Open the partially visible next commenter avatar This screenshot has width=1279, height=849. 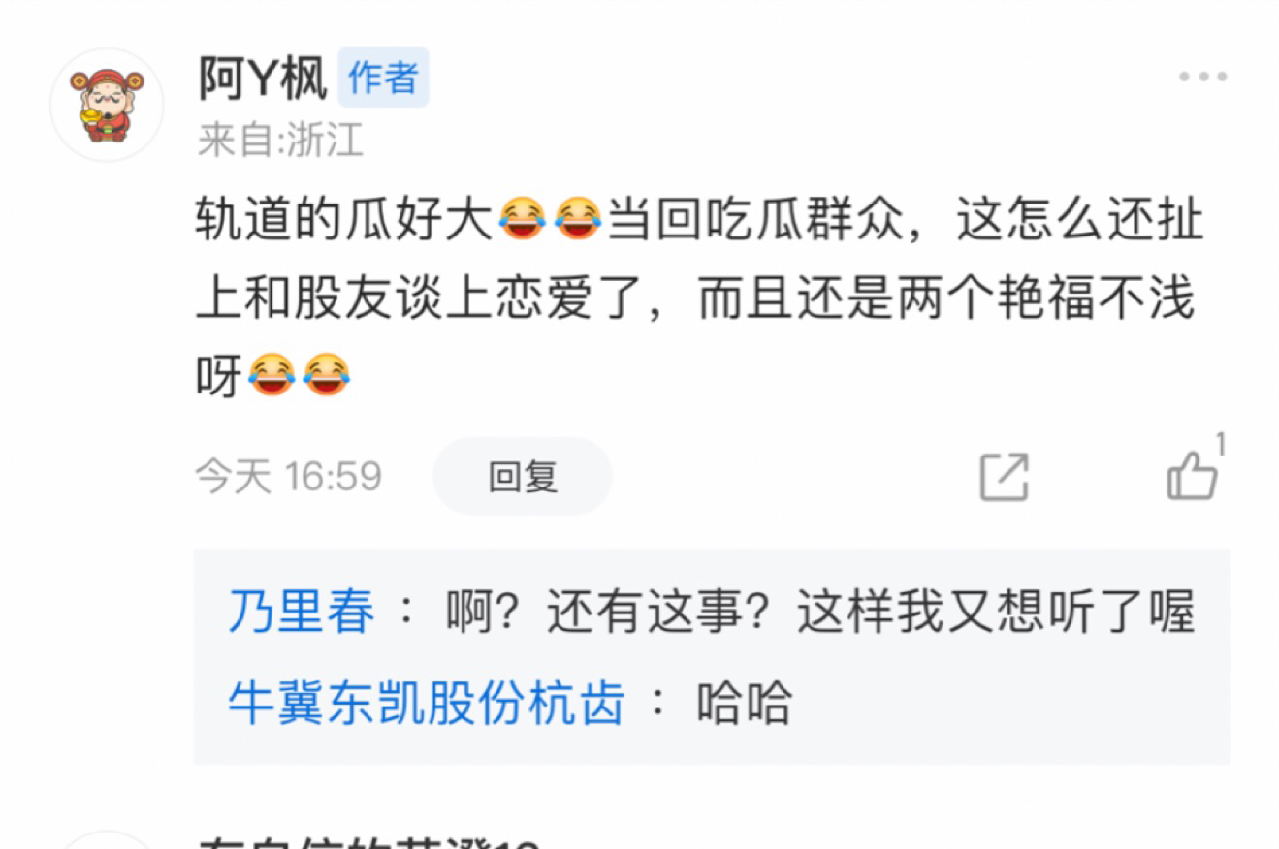point(107,839)
